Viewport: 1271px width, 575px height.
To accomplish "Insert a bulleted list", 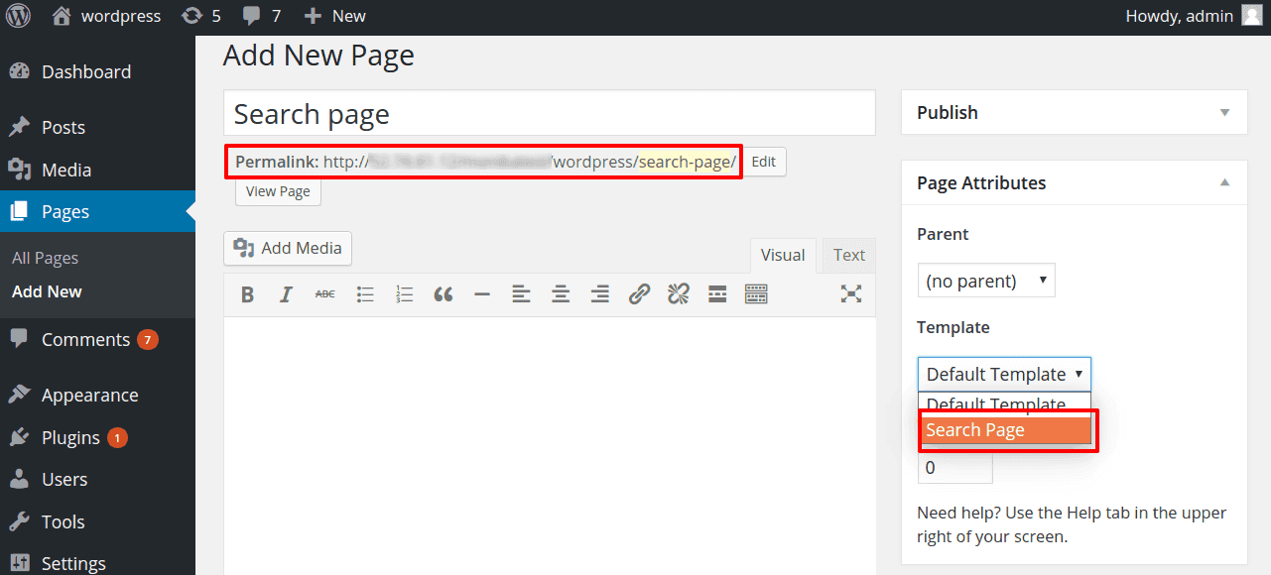I will click(x=365, y=294).
